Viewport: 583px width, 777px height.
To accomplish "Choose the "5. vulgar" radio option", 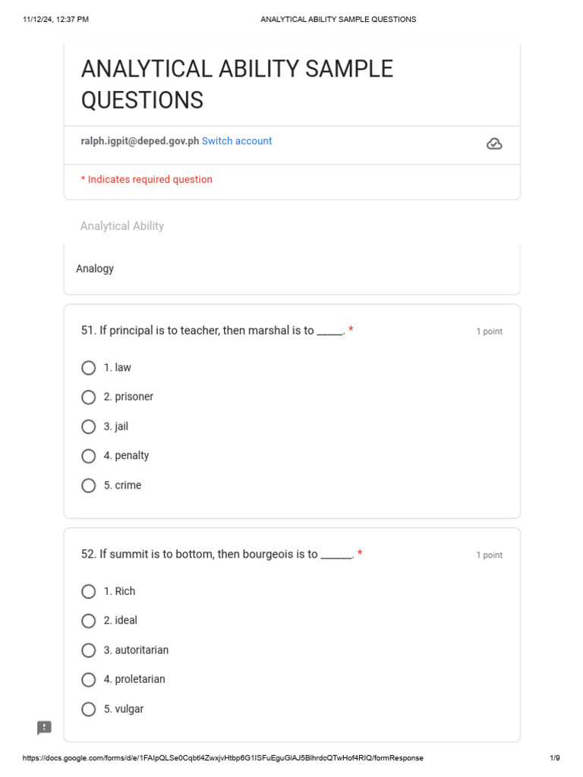I will (x=89, y=709).
